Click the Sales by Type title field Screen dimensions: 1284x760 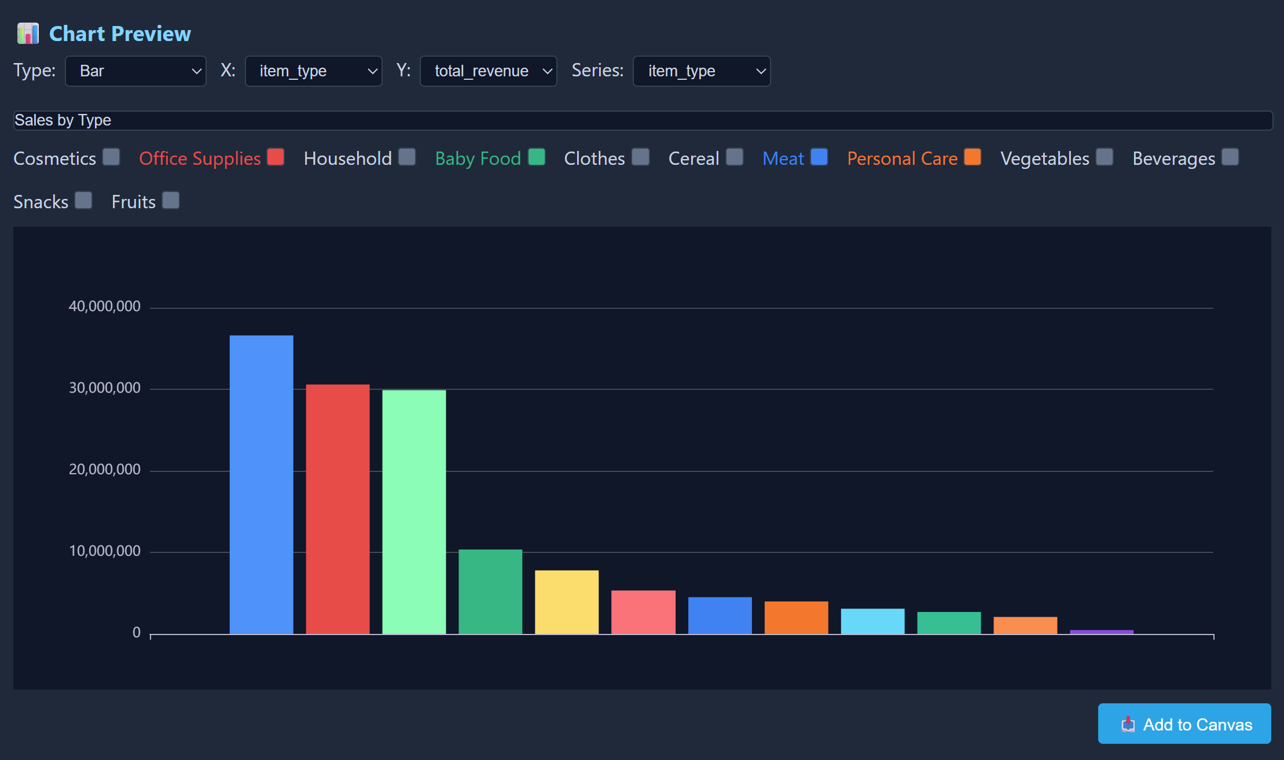coord(643,120)
